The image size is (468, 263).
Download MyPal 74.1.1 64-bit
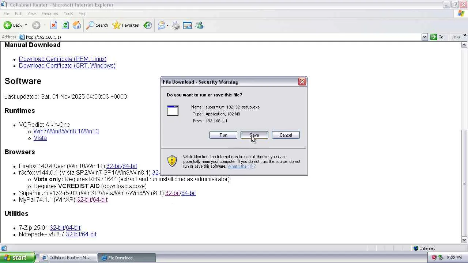[x=100, y=200]
